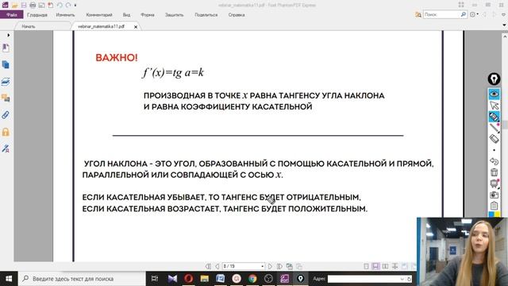Click the refresh icon in Адрес toolbar
Viewport: 508px width, 286px height.
point(410,279)
